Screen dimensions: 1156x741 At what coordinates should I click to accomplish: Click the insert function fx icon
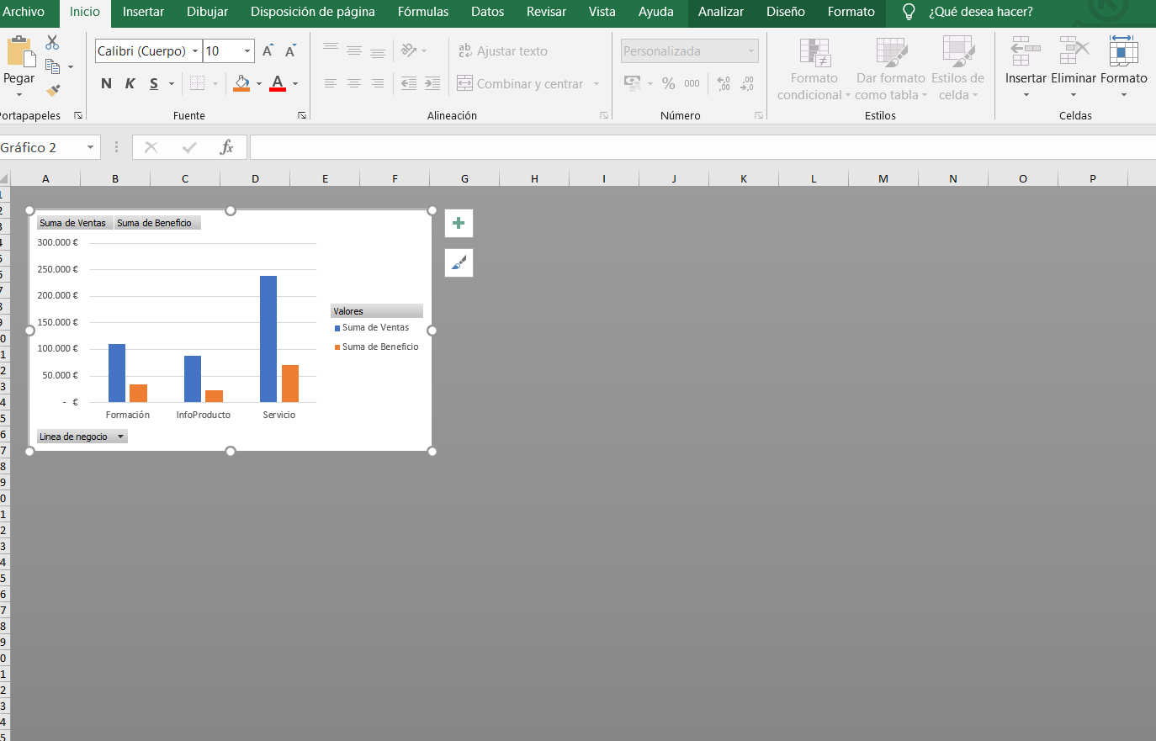pos(226,147)
